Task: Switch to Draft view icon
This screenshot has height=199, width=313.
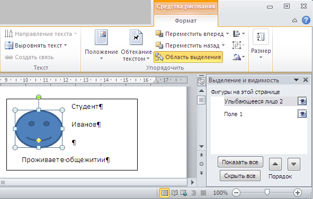Action: click(x=203, y=193)
